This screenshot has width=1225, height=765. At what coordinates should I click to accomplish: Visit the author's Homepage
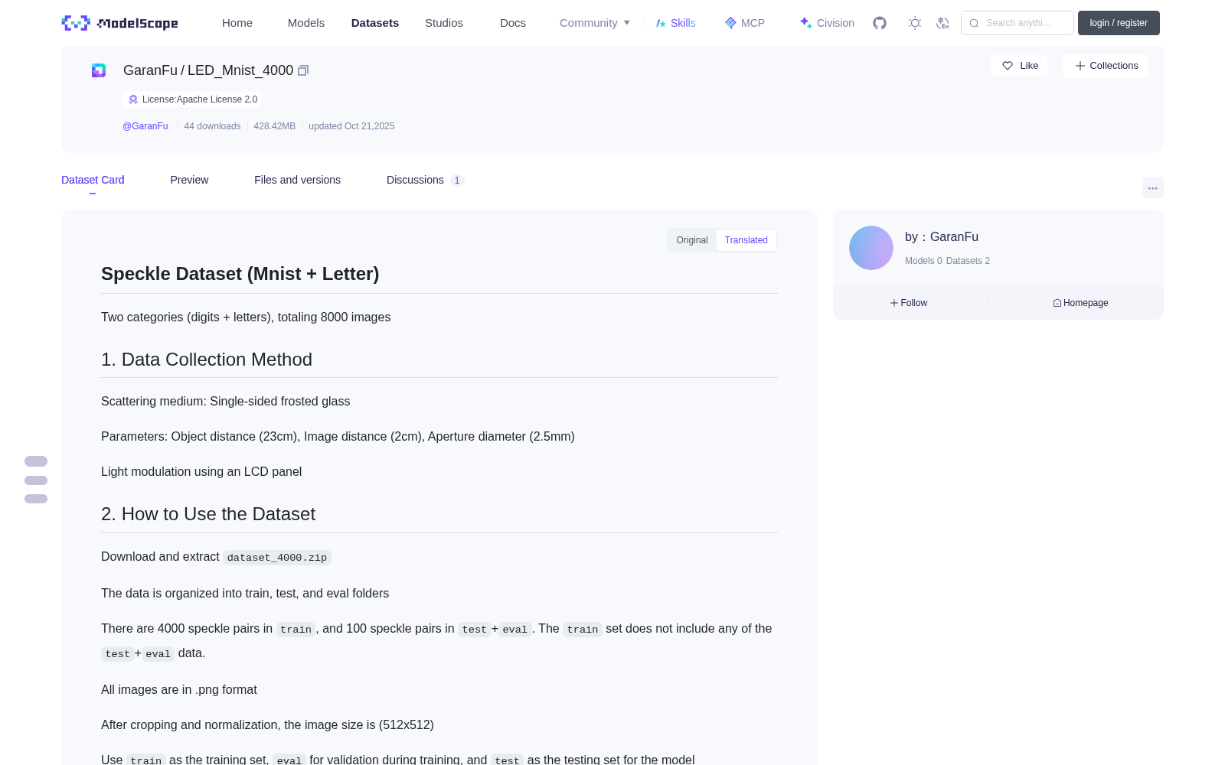[x=1080, y=303]
